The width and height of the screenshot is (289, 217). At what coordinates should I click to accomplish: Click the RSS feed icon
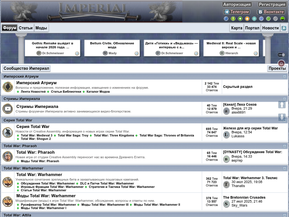click(284, 28)
